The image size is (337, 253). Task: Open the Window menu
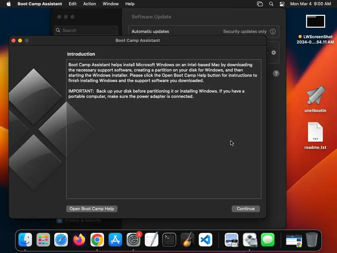click(111, 4)
